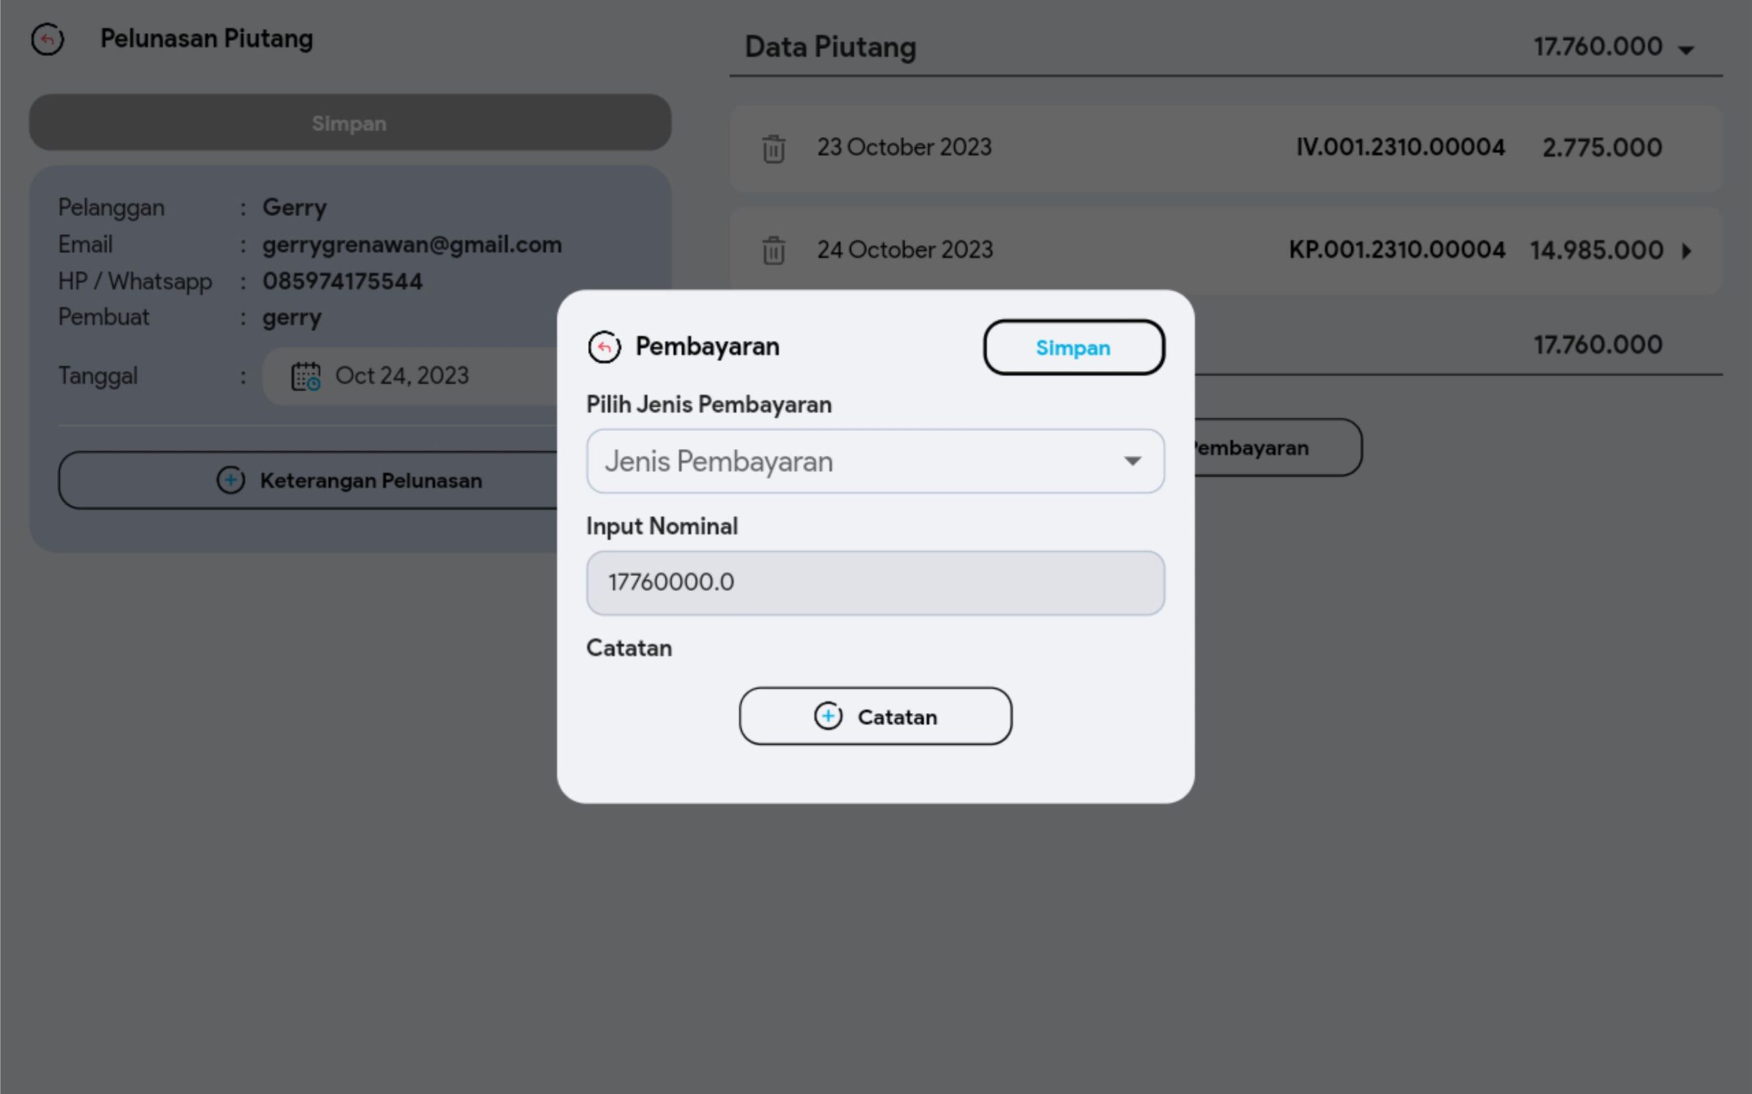The image size is (1752, 1094).
Task: Click calendar icon in Tanggal field
Action: pos(305,376)
